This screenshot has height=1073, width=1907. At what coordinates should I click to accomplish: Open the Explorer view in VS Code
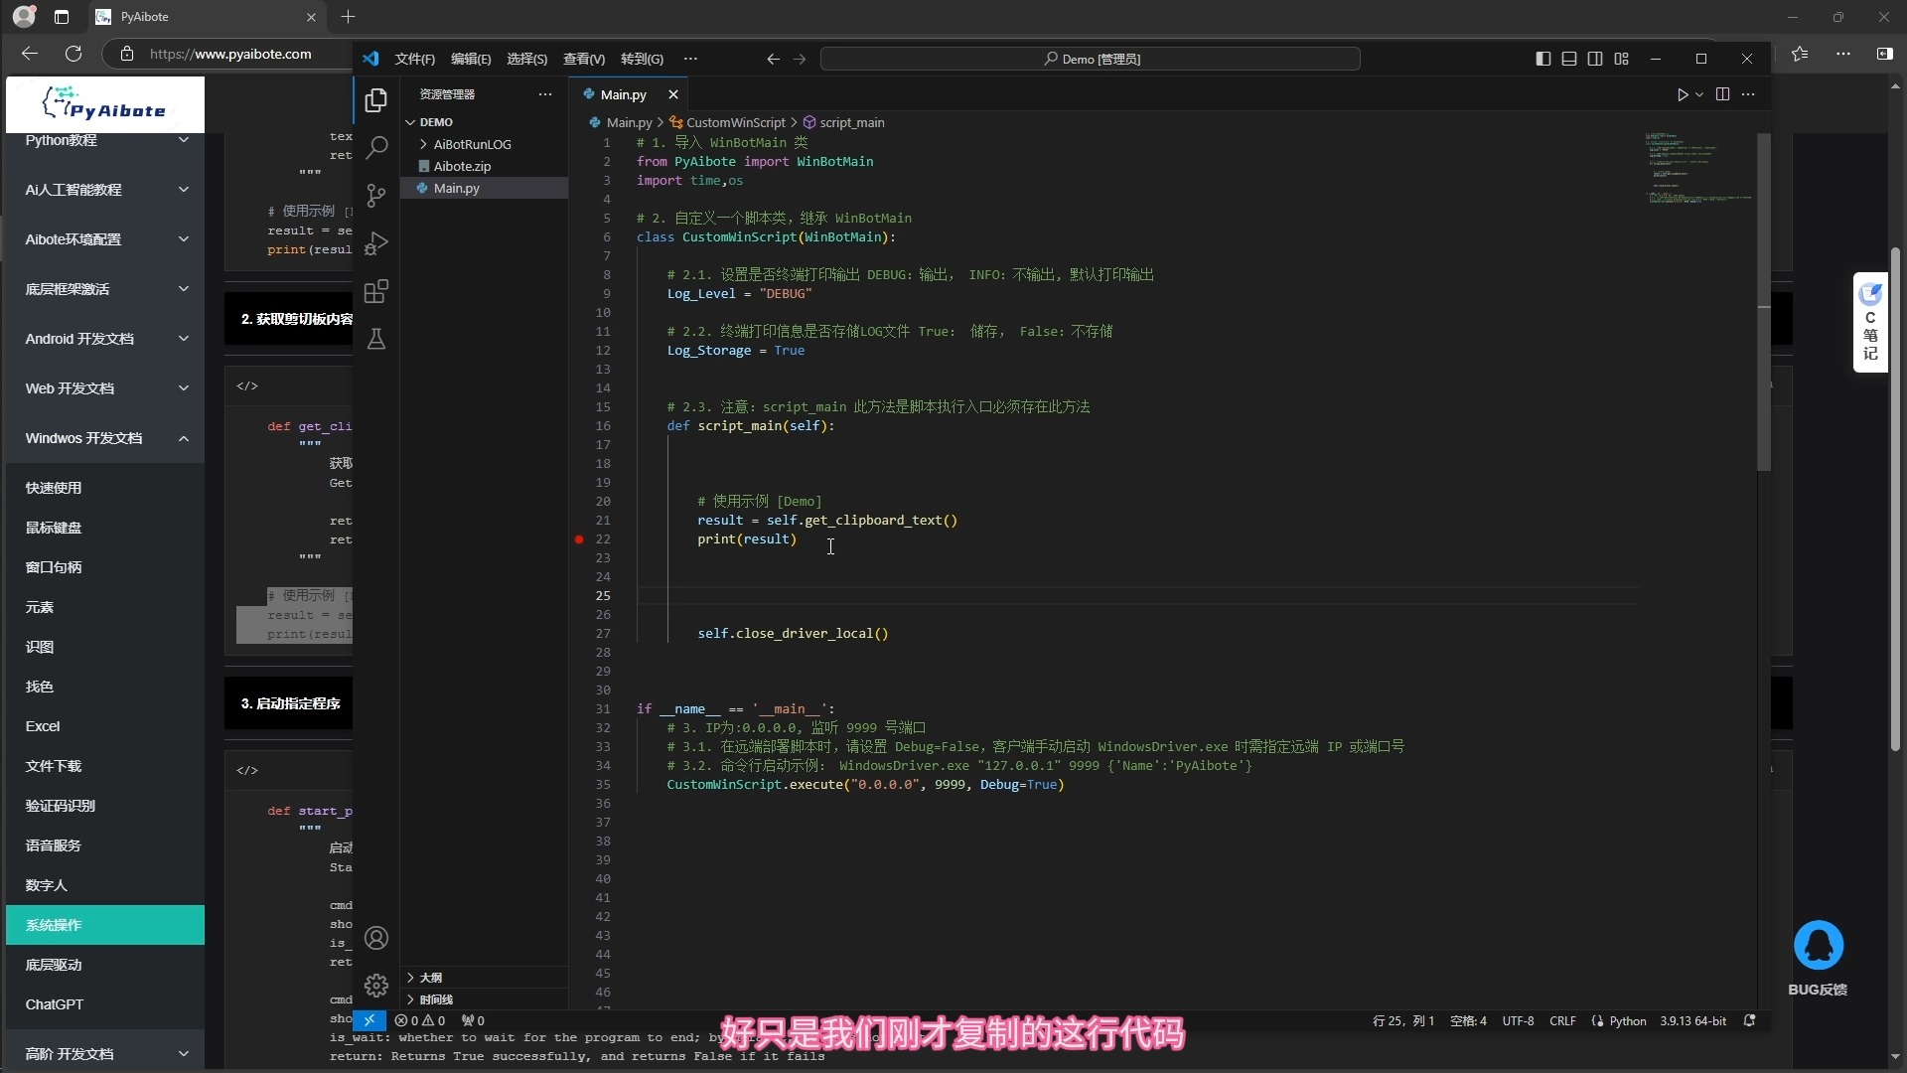pyautogui.click(x=375, y=99)
